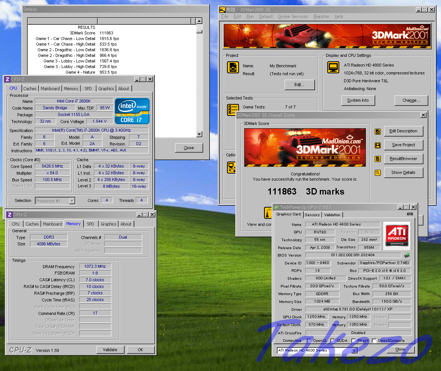Click the Save Project floppy icon
Screen dimensions: 441x371
[378, 145]
